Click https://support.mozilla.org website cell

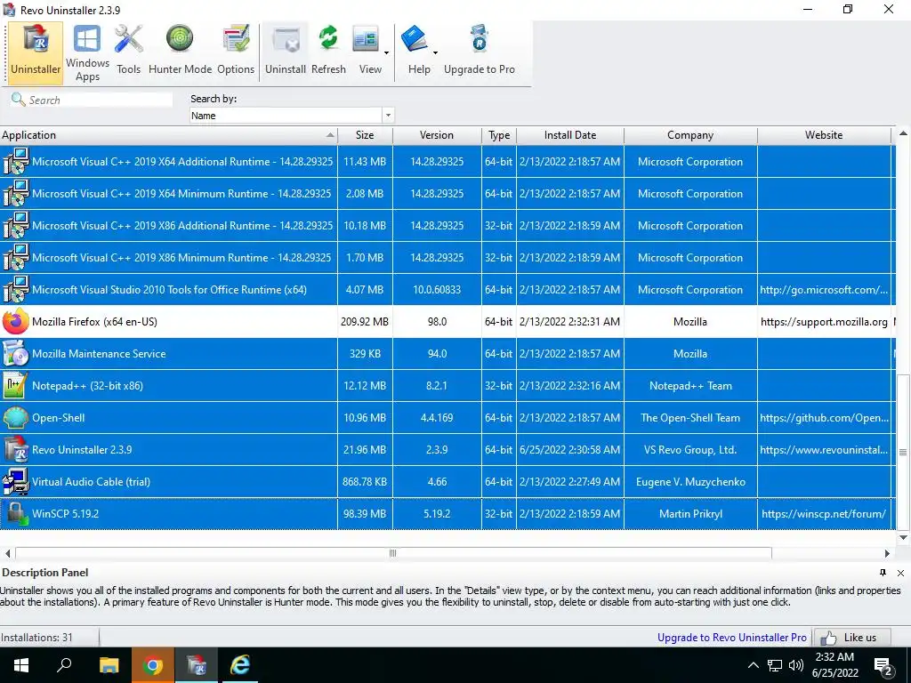tap(824, 322)
